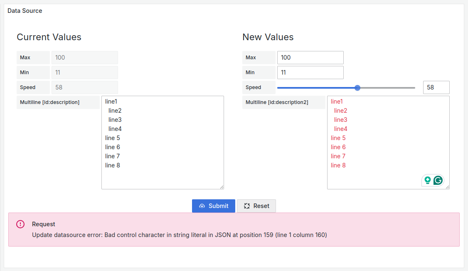The width and height of the screenshot is (468, 271).
Task: Click the Grammarly G icon in textarea
Action: click(438, 180)
